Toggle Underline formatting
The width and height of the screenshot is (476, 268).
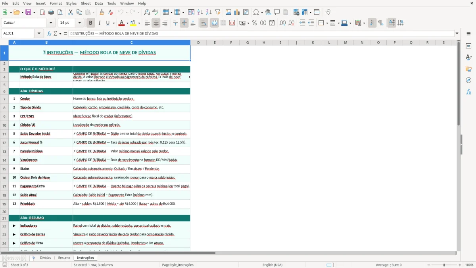point(107,23)
